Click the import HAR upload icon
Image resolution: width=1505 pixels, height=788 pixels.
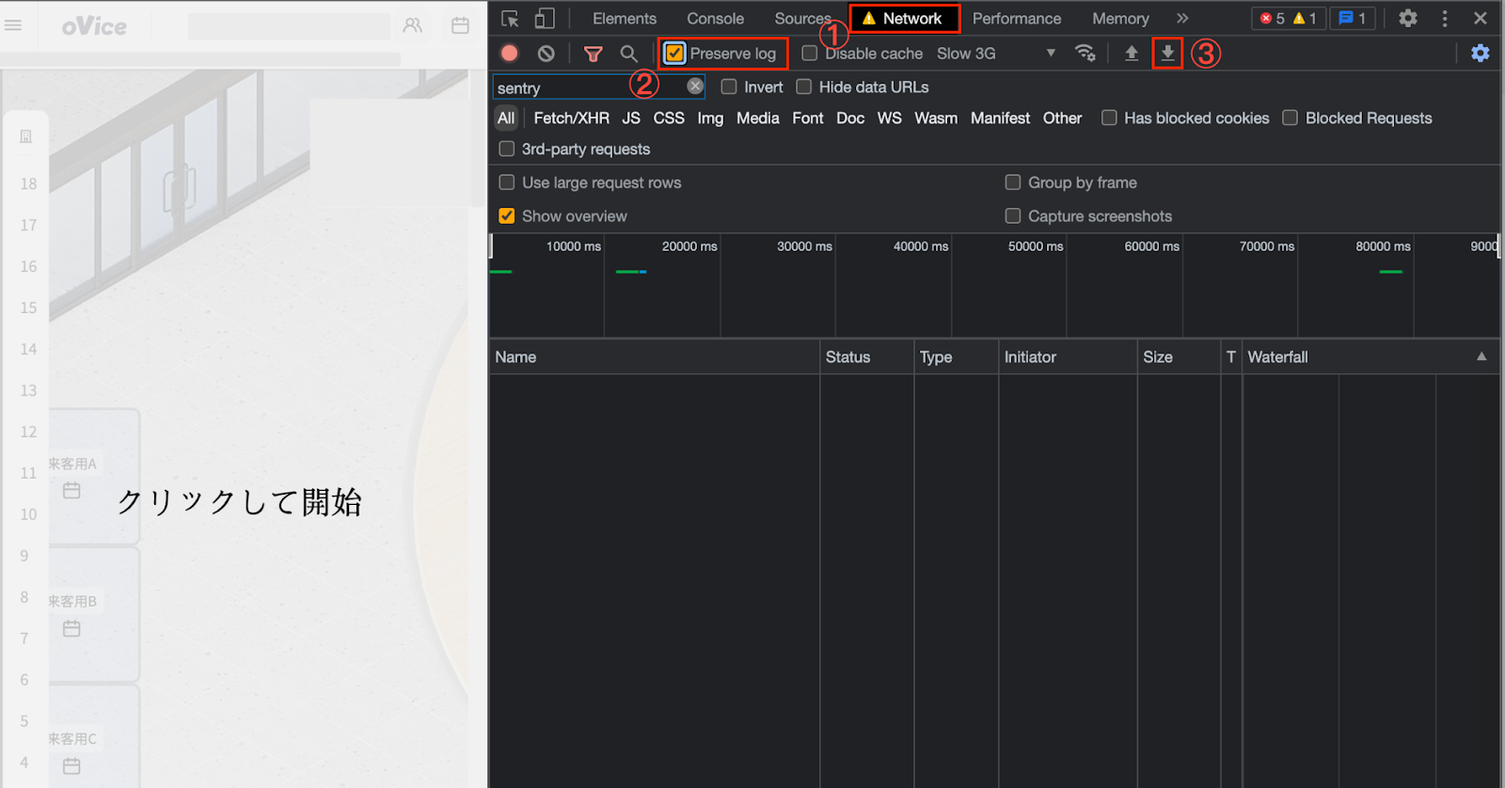[x=1132, y=54]
